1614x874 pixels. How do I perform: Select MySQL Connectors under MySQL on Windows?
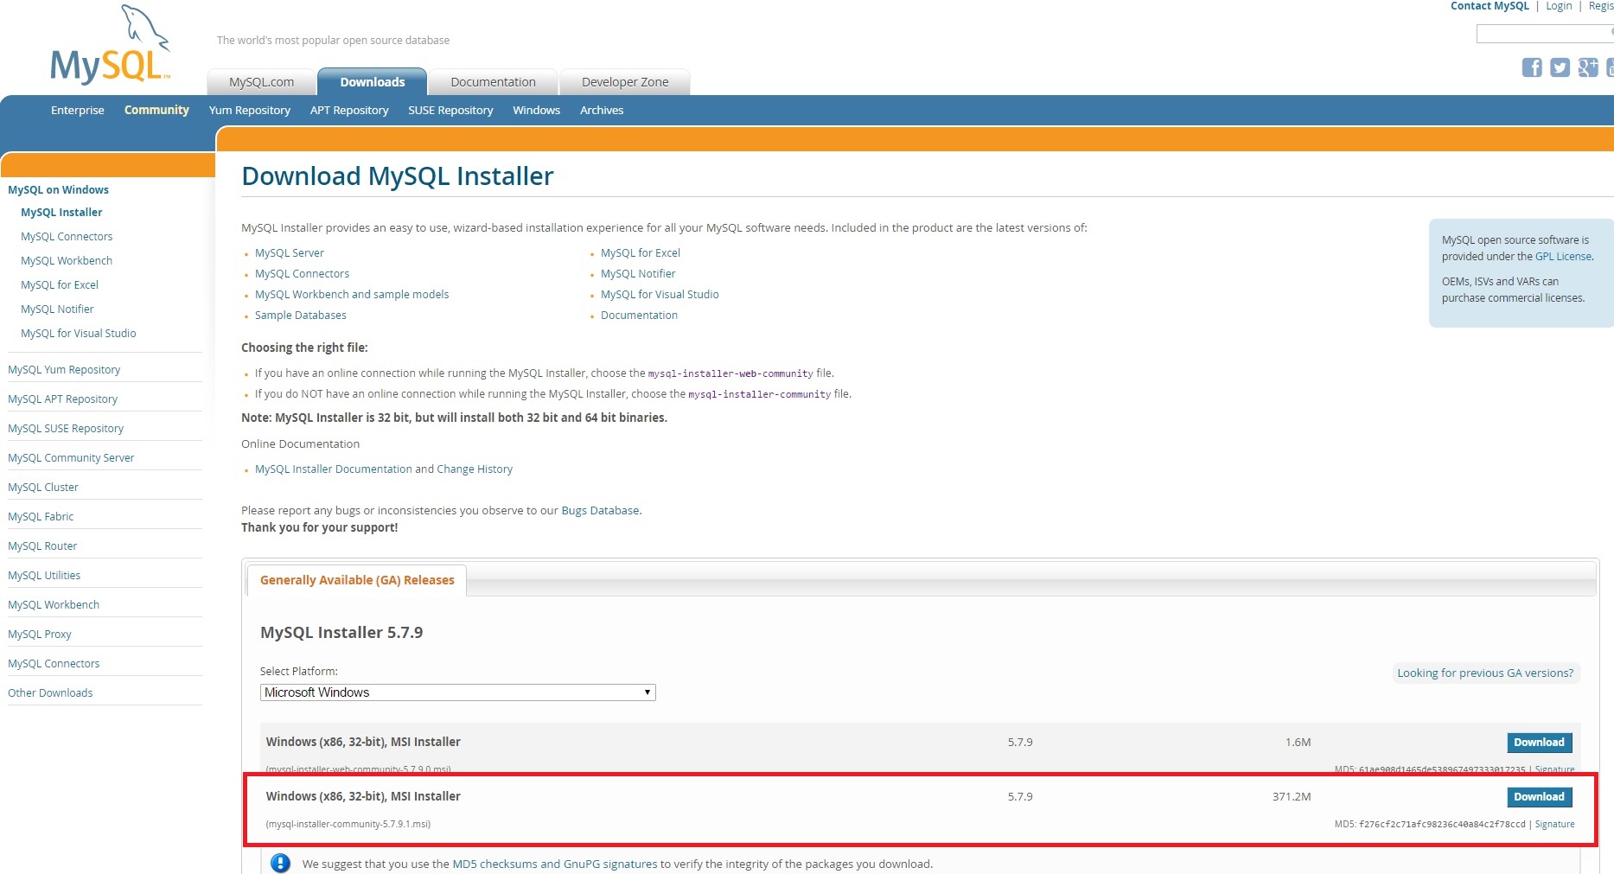(x=67, y=237)
